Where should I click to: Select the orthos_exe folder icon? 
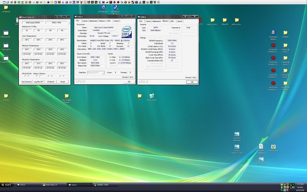pyautogui.click(x=237, y=22)
